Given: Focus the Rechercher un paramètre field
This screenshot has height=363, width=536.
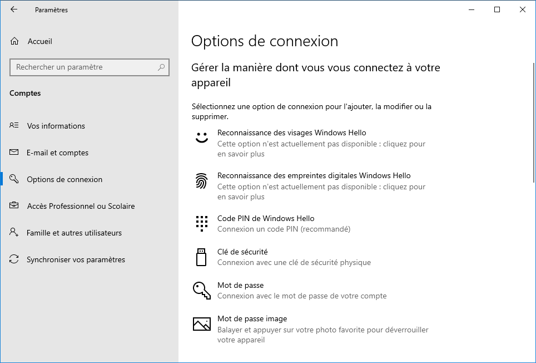Looking at the screenshot, I should pos(90,67).
